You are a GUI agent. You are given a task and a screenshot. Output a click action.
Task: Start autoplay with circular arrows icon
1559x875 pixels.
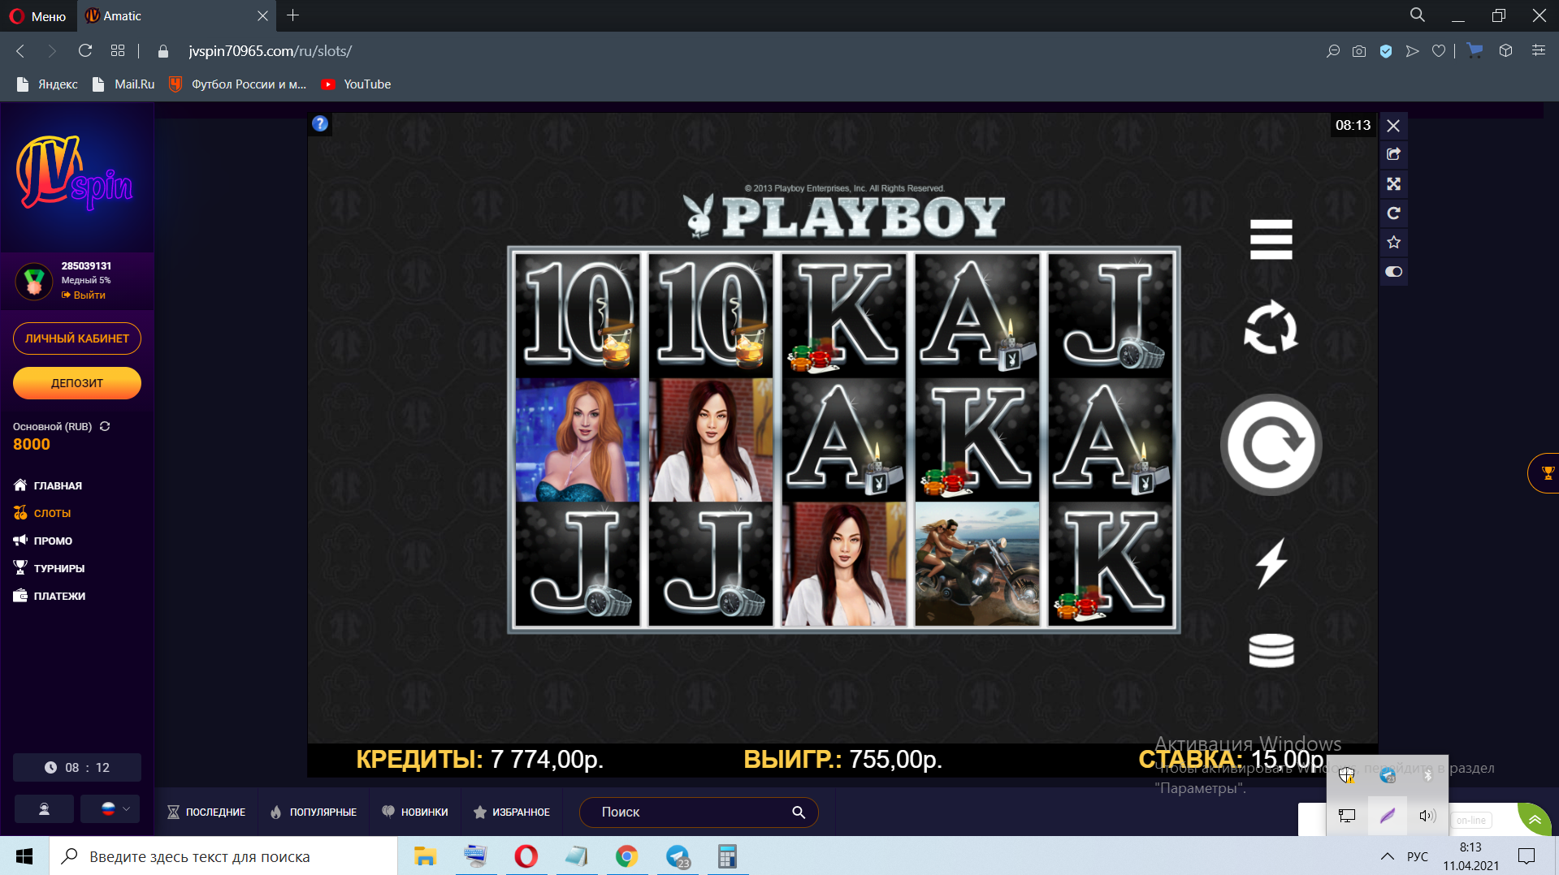pyautogui.click(x=1271, y=328)
